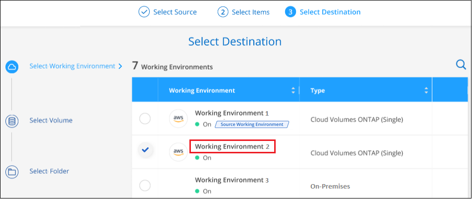This screenshot has width=472, height=199.
Task: Go back to Select Source step
Action: (x=174, y=12)
